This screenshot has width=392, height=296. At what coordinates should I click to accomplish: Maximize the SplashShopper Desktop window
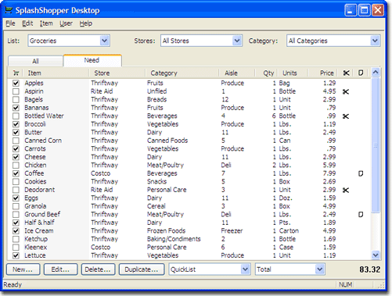click(365, 10)
